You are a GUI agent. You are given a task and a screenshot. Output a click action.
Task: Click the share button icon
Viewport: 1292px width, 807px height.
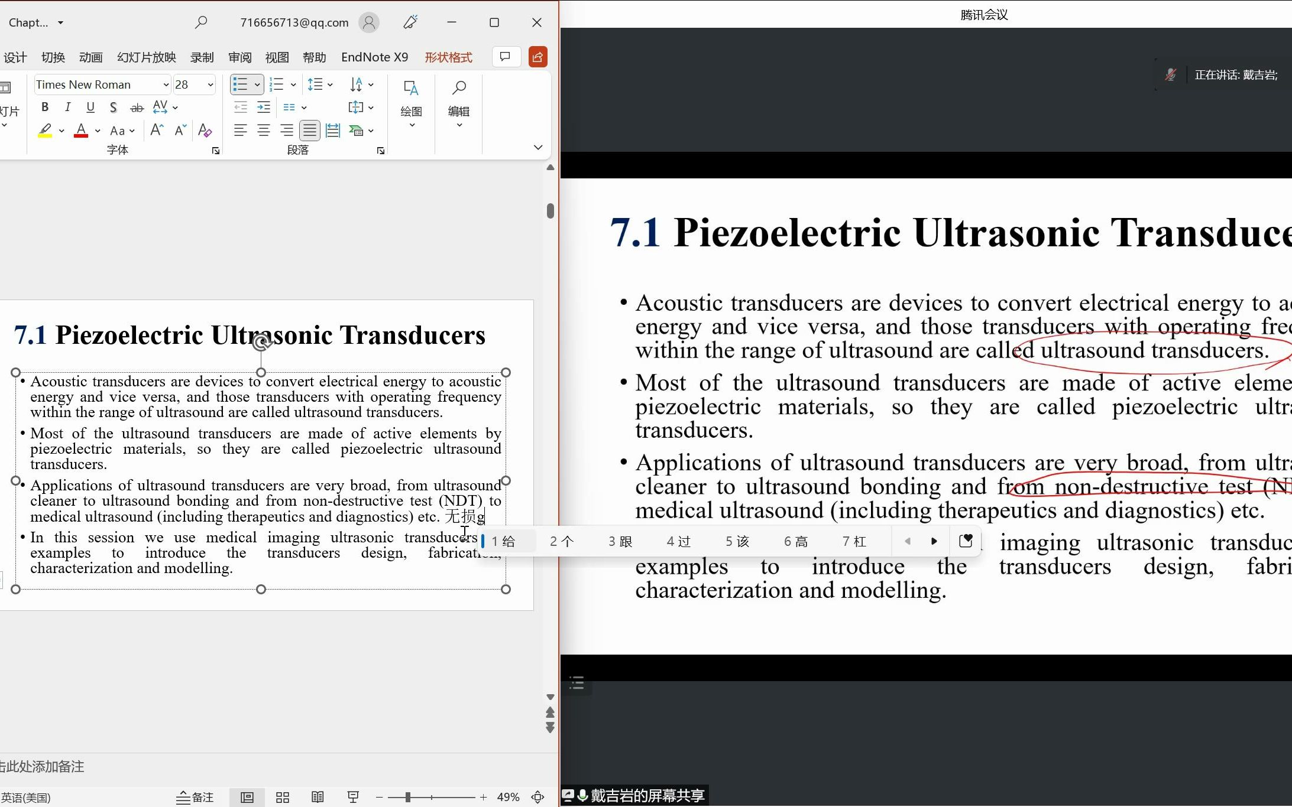tap(537, 57)
